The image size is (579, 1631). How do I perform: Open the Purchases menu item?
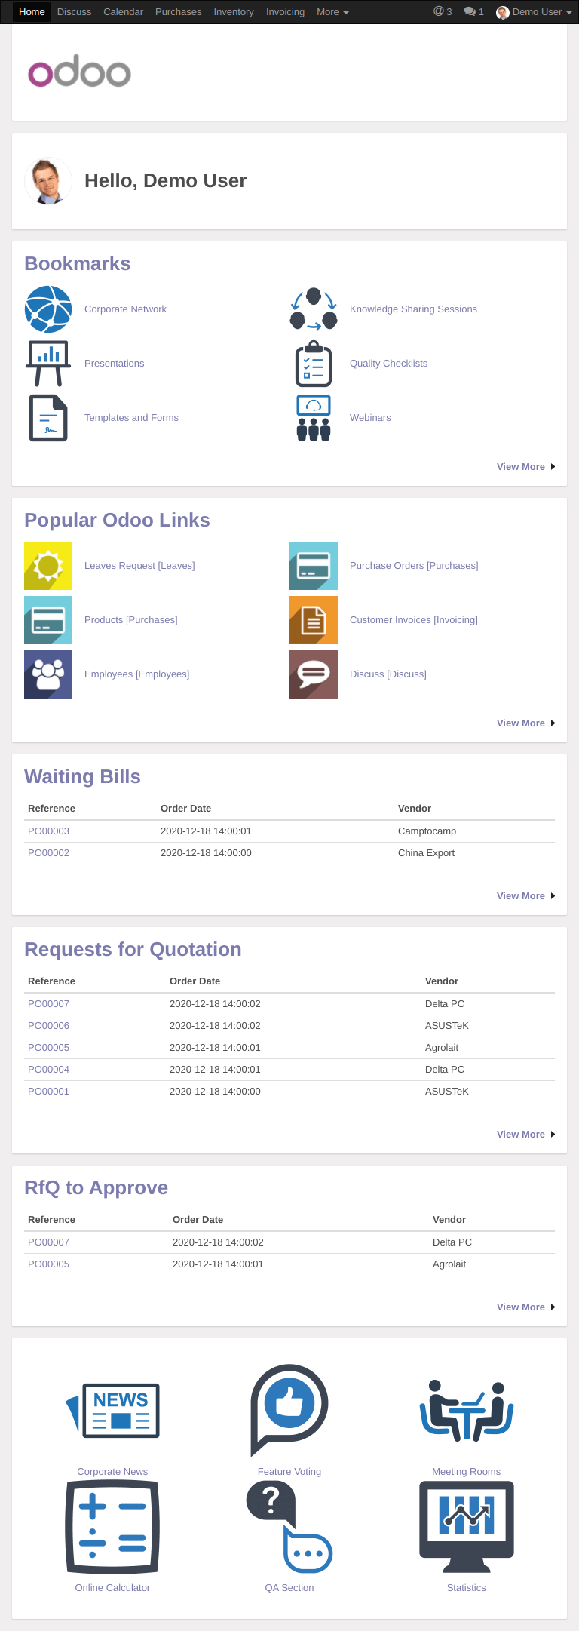point(178,12)
